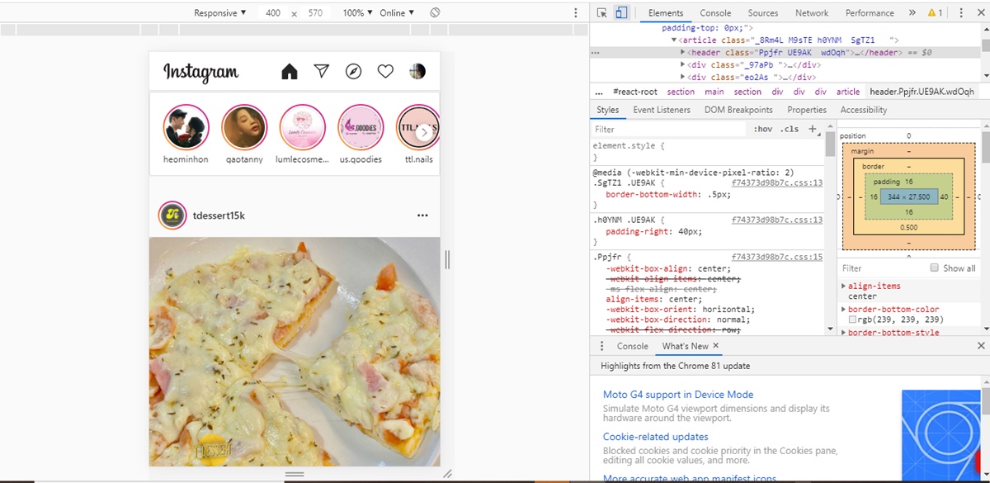Open the Responsive device dropdown

point(219,13)
